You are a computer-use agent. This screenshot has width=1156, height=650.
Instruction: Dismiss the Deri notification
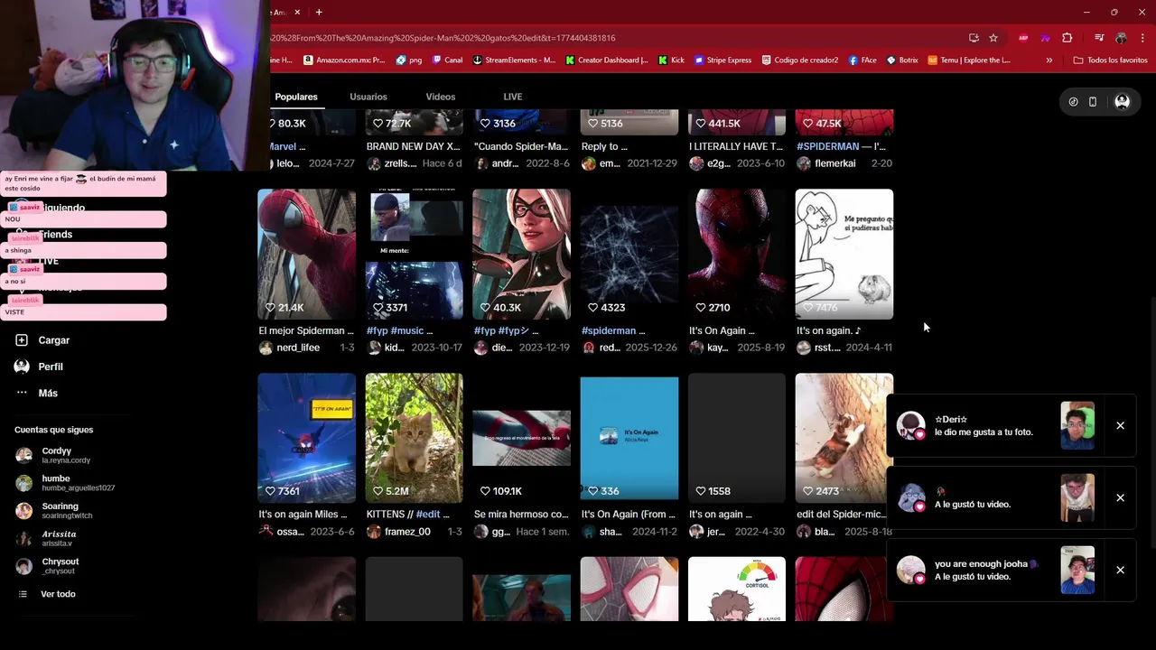(1120, 425)
